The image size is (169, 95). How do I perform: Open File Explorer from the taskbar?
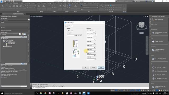click(x=41, y=93)
